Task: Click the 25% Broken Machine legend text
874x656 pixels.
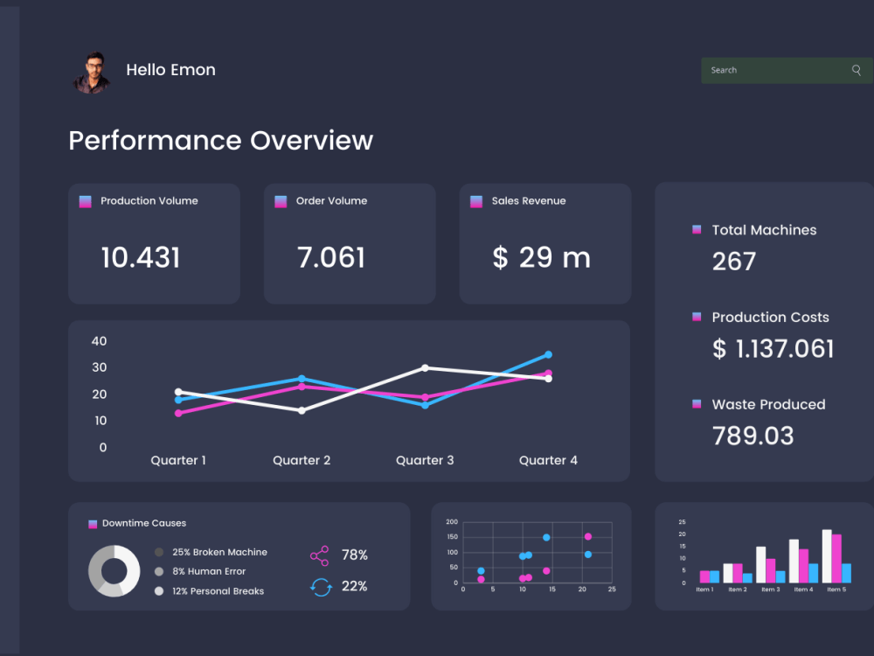Action: click(x=219, y=552)
